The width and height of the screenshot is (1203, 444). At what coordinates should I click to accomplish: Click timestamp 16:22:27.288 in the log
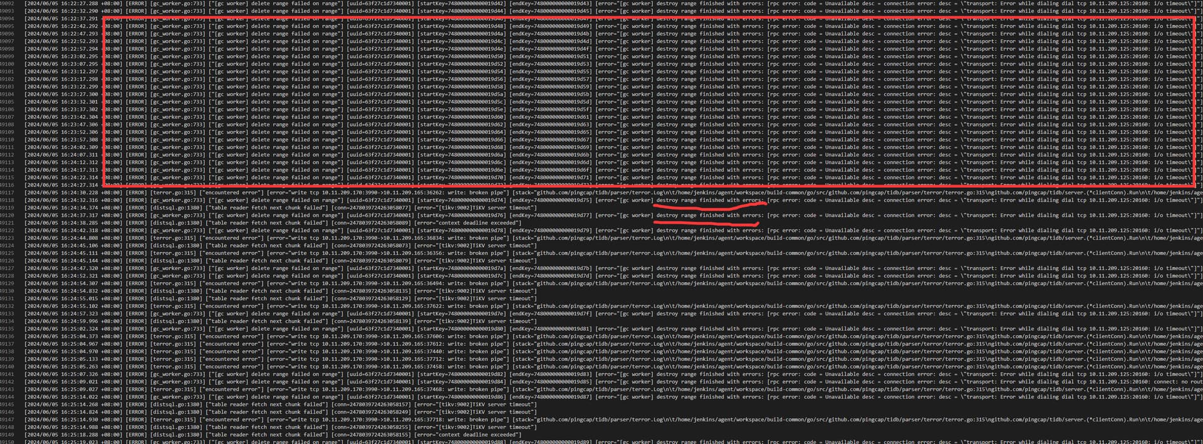click(x=80, y=3)
